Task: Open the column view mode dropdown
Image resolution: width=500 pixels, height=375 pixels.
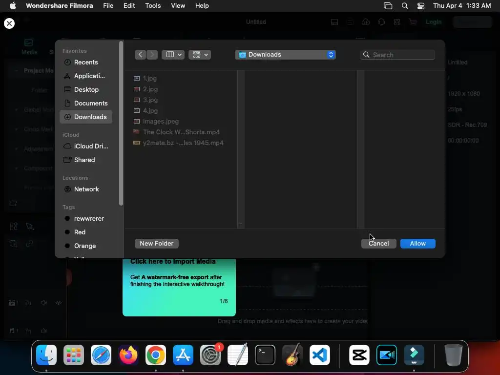Action: (173, 55)
